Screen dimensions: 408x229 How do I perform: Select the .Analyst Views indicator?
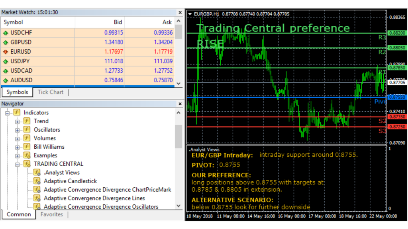point(62,173)
